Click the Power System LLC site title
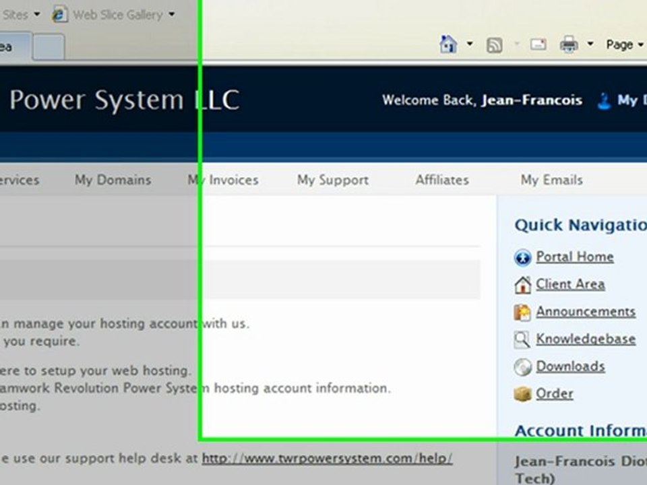The height and width of the screenshot is (485, 647). click(x=124, y=100)
